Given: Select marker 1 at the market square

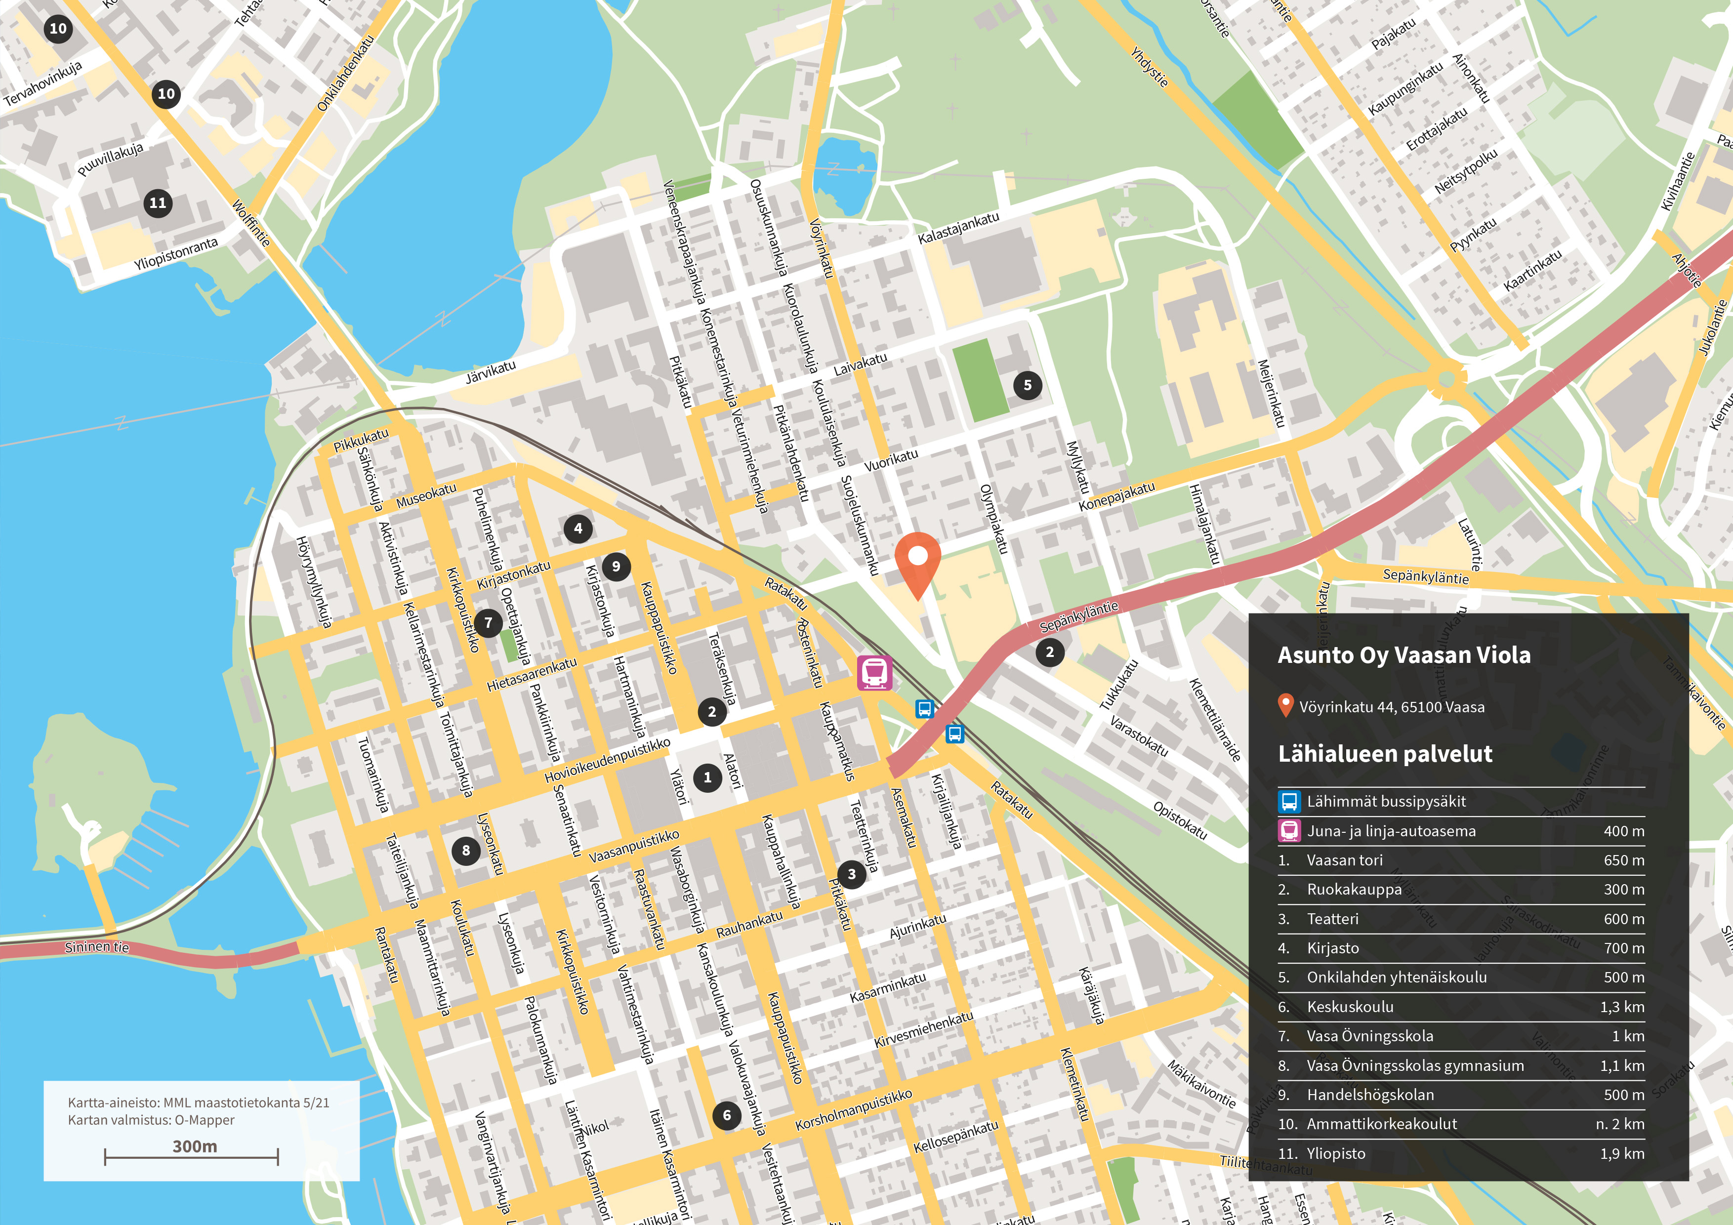Looking at the screenshot, I should click(707, 777).
